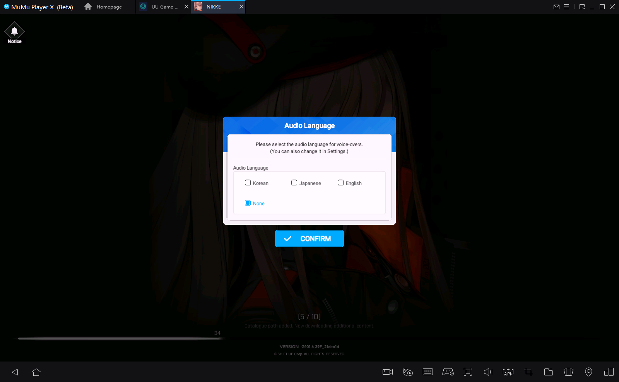Install an APK using the toolbar icon
Screen dimensions: 619x382
point(508,372)
